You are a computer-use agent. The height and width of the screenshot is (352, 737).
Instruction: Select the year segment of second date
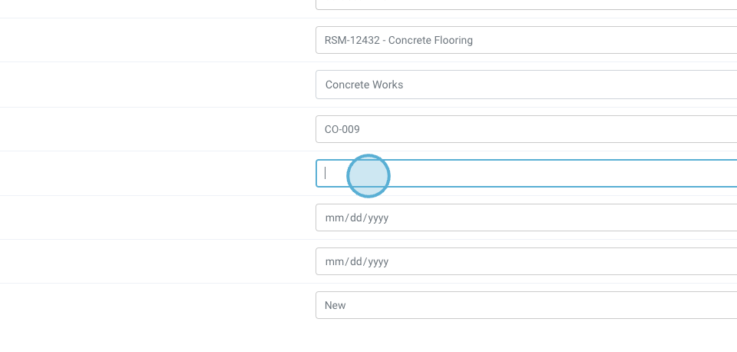[377, 262]
